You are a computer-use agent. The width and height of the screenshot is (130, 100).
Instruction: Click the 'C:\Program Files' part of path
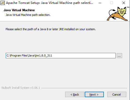click(17, 55)
